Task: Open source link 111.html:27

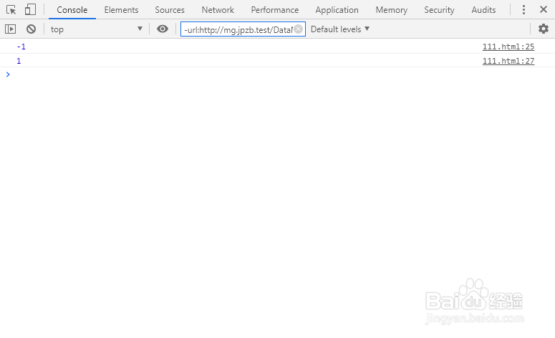Action: pos(508,61)
